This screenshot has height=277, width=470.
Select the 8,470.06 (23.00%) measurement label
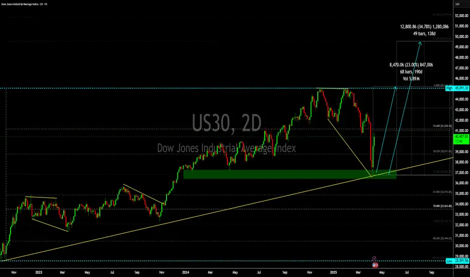pos(411,64)
